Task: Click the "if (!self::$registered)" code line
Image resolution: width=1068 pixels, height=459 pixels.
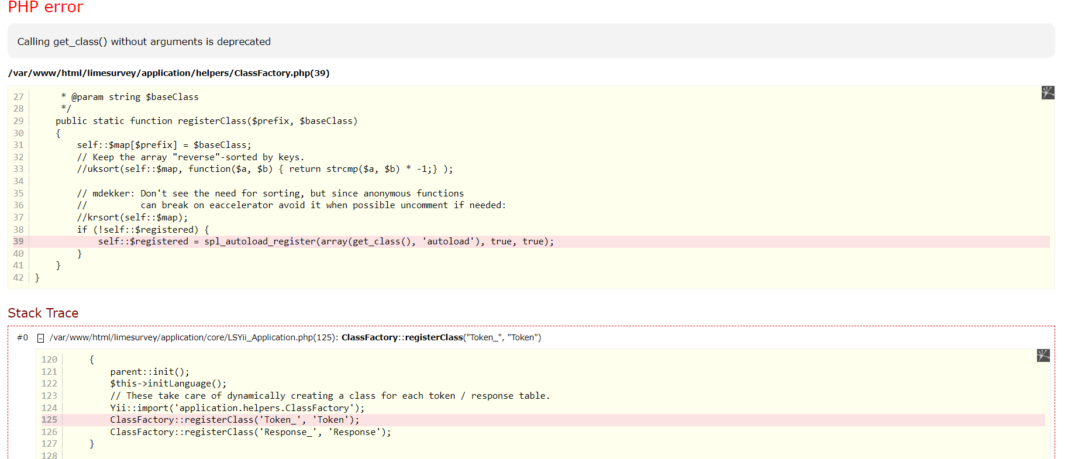Action: point(143,230)
